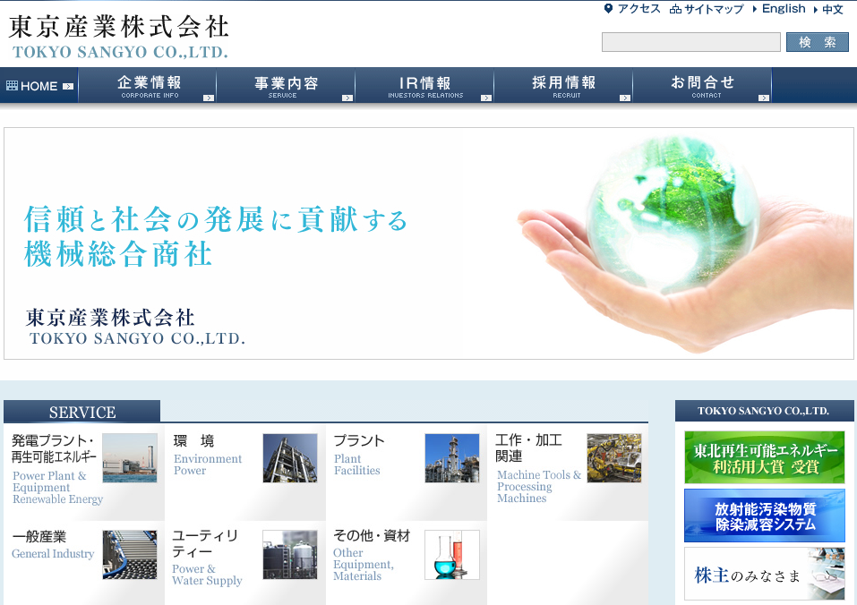Open the 事業内容 Service menu
Screen dimensions: 857x605
(286, 85)
